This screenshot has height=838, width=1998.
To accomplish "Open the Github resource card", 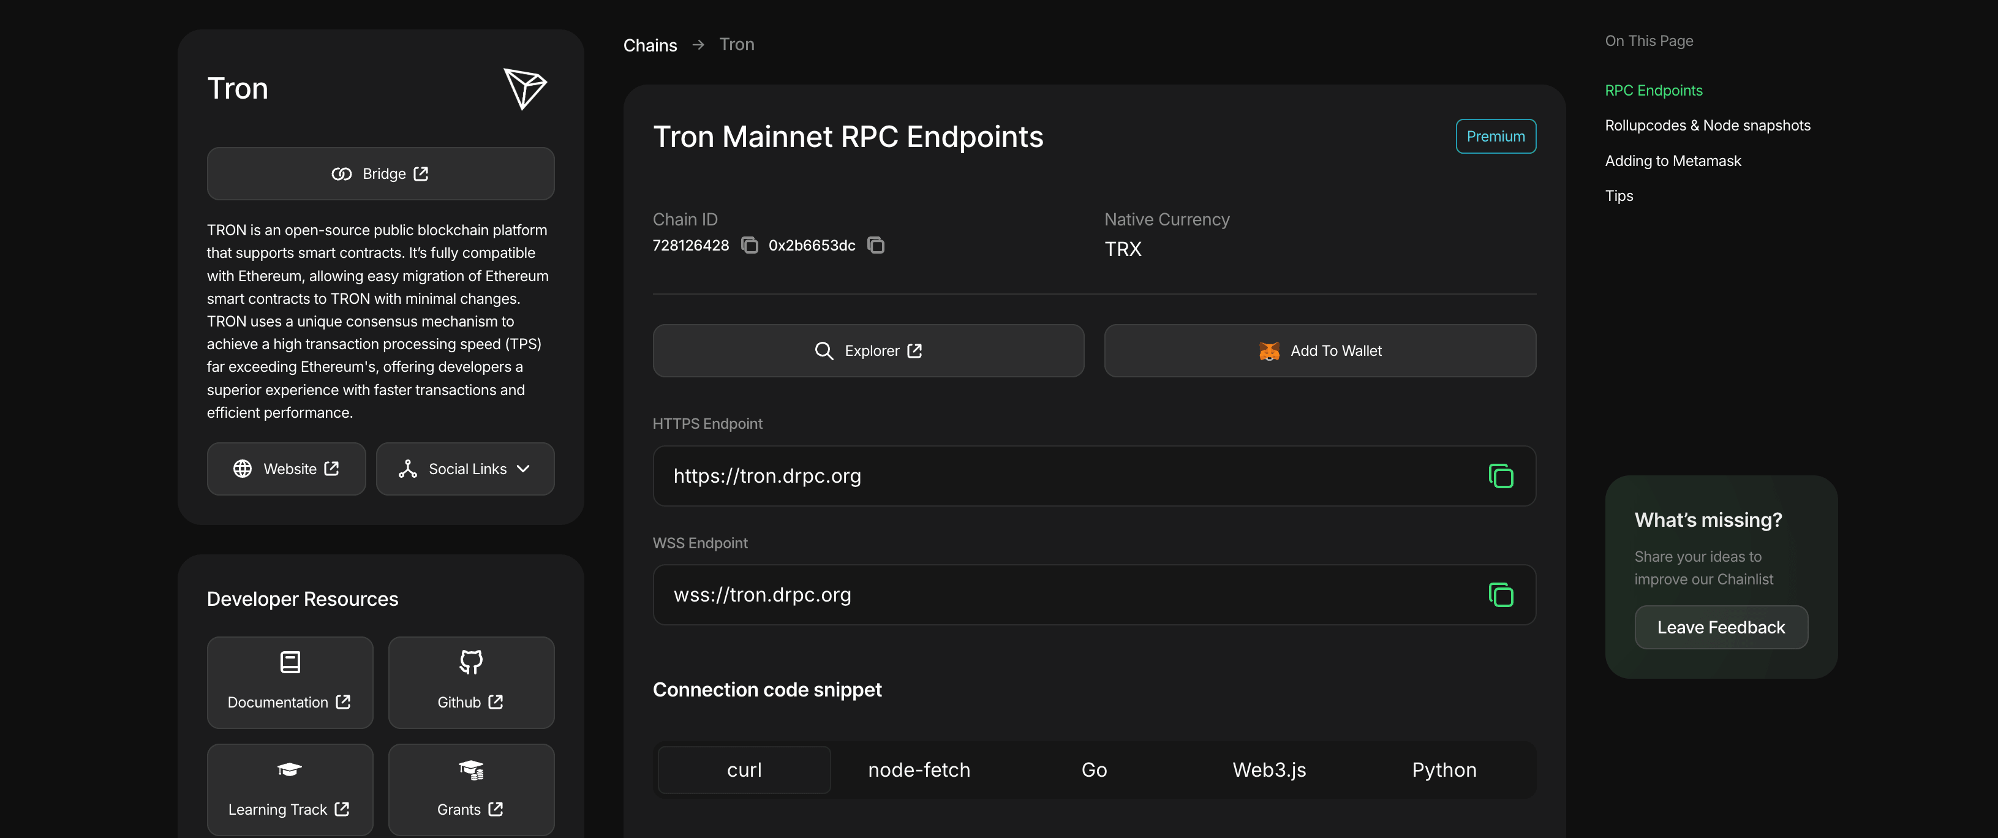I will tap(471, 682).
